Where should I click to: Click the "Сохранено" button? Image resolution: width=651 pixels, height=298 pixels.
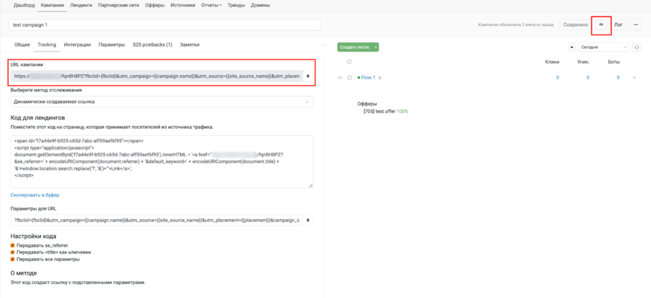coord(575,25)
